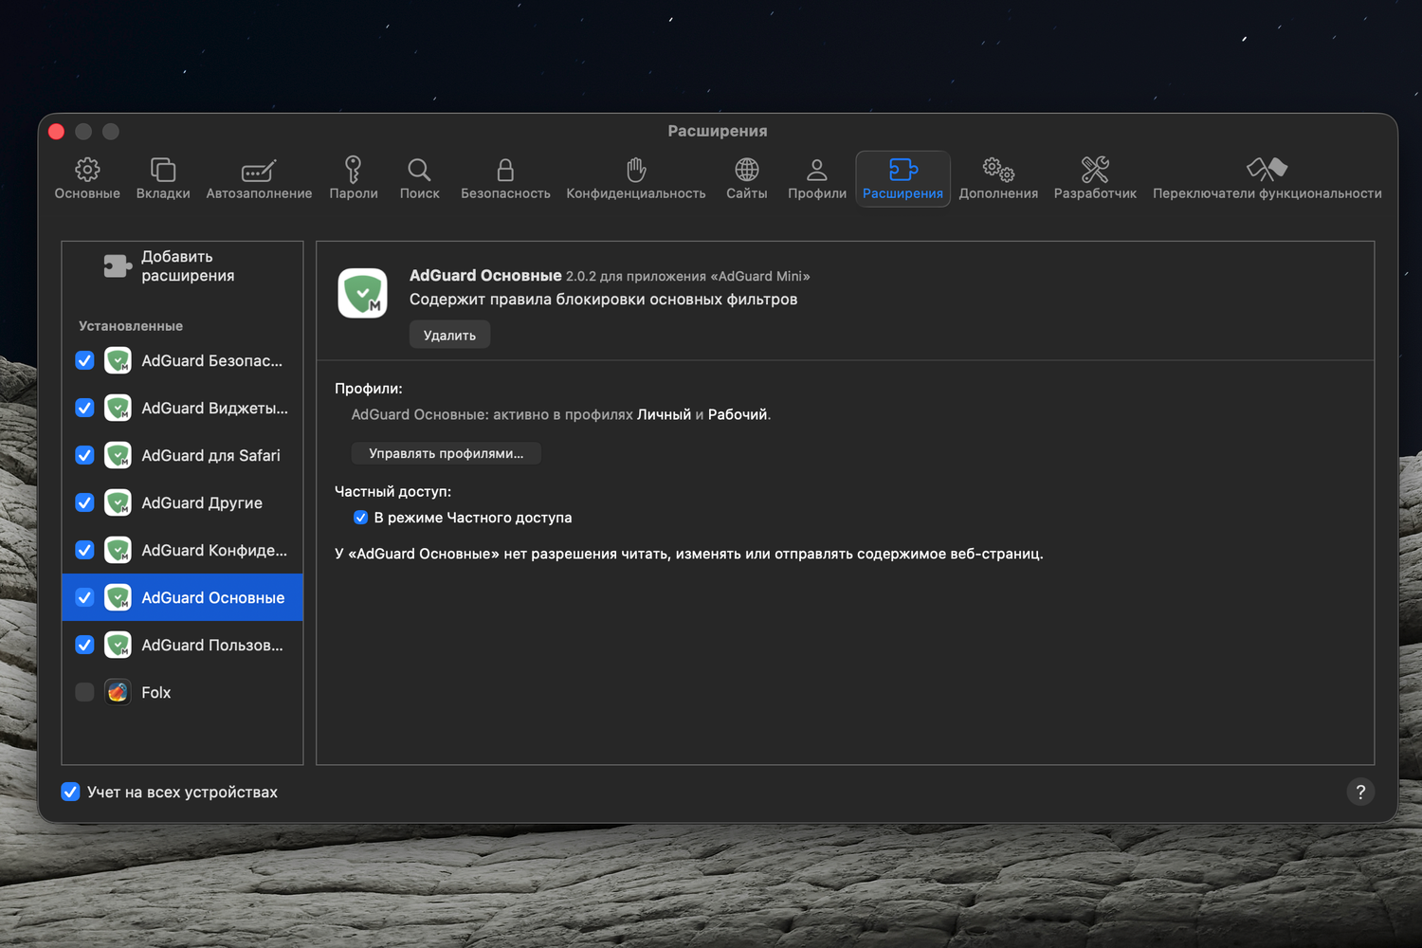Click the Частный доступ: label
Image resolution: width=1422 pixels, height=948 pixels.
tap(392, 492)
